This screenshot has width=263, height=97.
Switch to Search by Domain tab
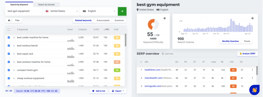pyautogui.click(x=46, y=5)
